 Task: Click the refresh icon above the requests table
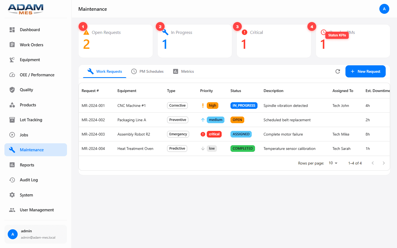click(338, 71)
